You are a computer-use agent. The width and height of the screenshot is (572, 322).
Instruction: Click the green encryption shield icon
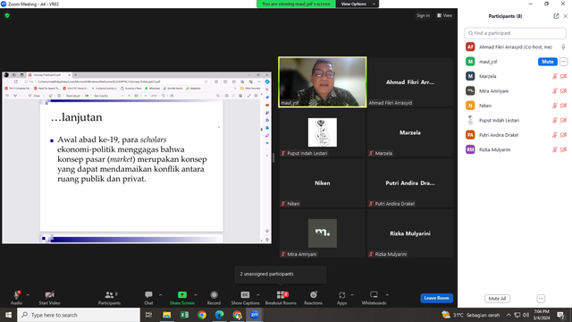7,16
